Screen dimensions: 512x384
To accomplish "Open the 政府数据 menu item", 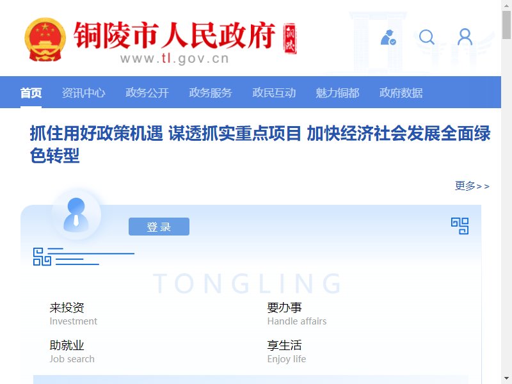I will [x=401, y=93].
